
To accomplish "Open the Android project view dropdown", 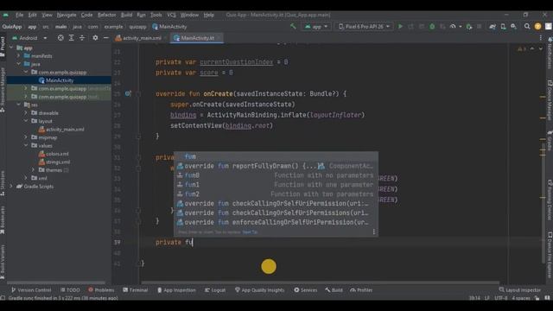I will [29, 38].
